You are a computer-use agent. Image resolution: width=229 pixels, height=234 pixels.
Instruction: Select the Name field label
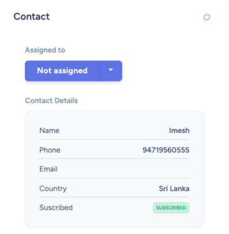[49, 131]
